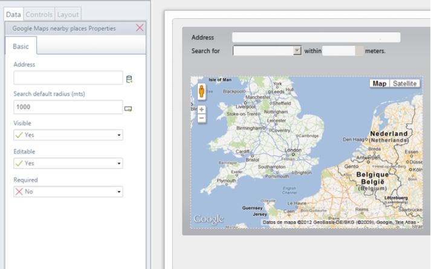431x269 pixels.
Task: Click the Antwerpen label on the map
Action: click(368, 158)
